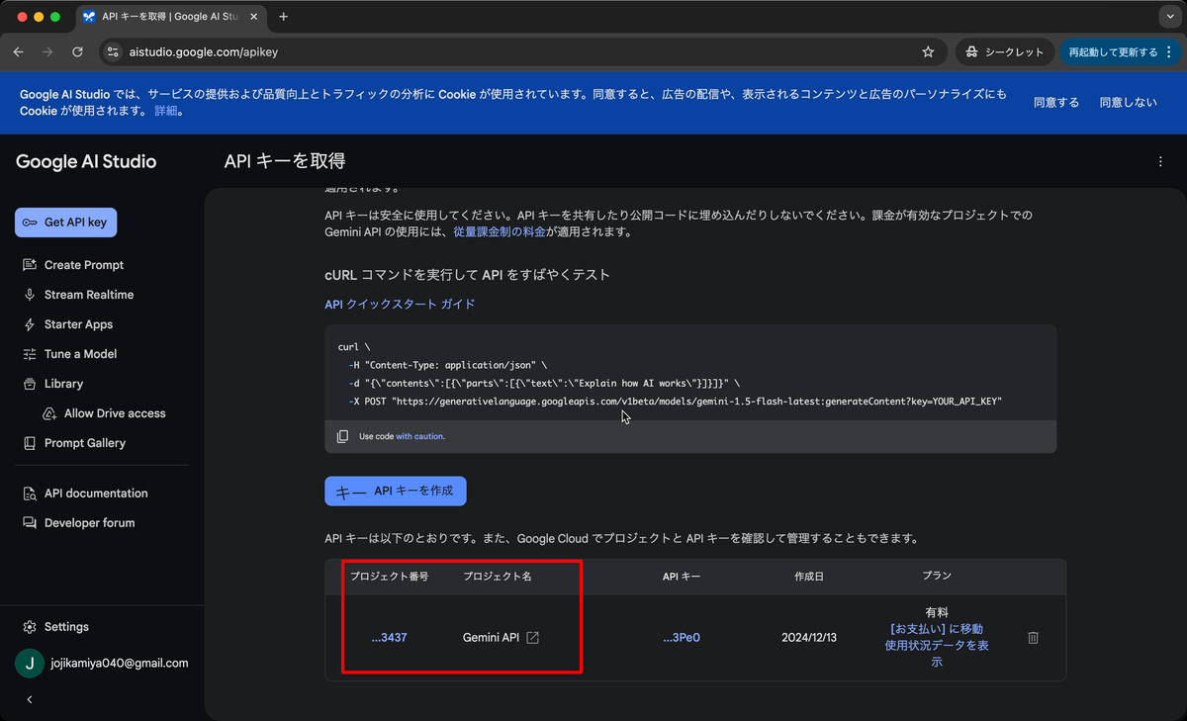Image resolution: width=1187 pixels, height=721 pixels.
Task: Click 使用状況データを表示 link
Action: click(x=937, y=654)
